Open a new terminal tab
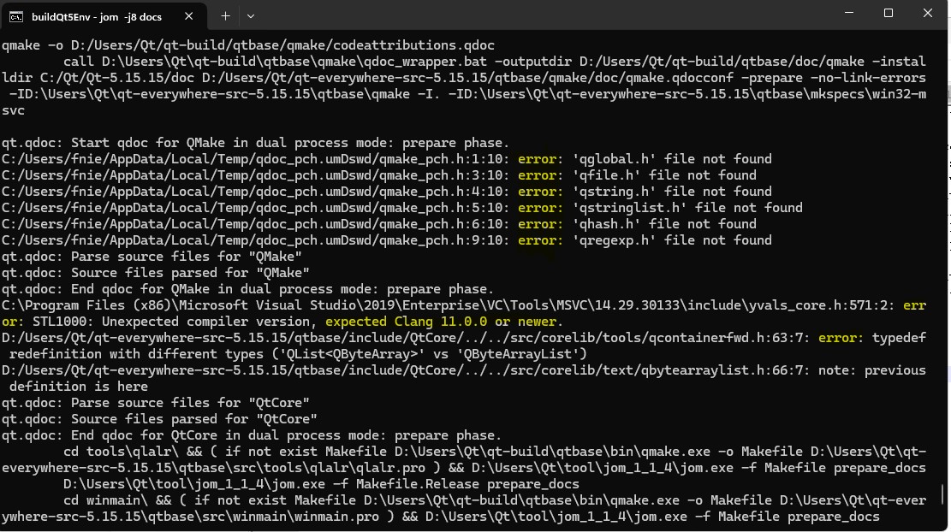Viewport: 951px width, 532px height. point(225,16)
